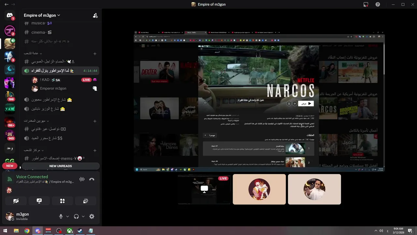Viewport: 417px width, 235px height.
Task: Collapse the عامة الشعب category
Action: click(x=33, y=53)
